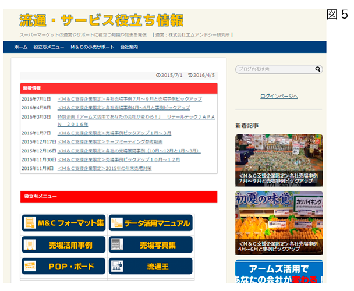354x291 pixels.
Task: Click the 流通・サービス役立ち情報 site title
Action: (x=101, y=21)
